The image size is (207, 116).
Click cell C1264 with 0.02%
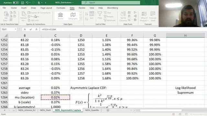coord(55,97)
